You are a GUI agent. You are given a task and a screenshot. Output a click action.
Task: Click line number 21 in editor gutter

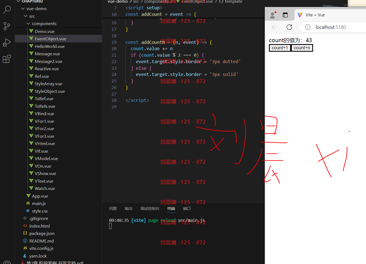point(114,55)
